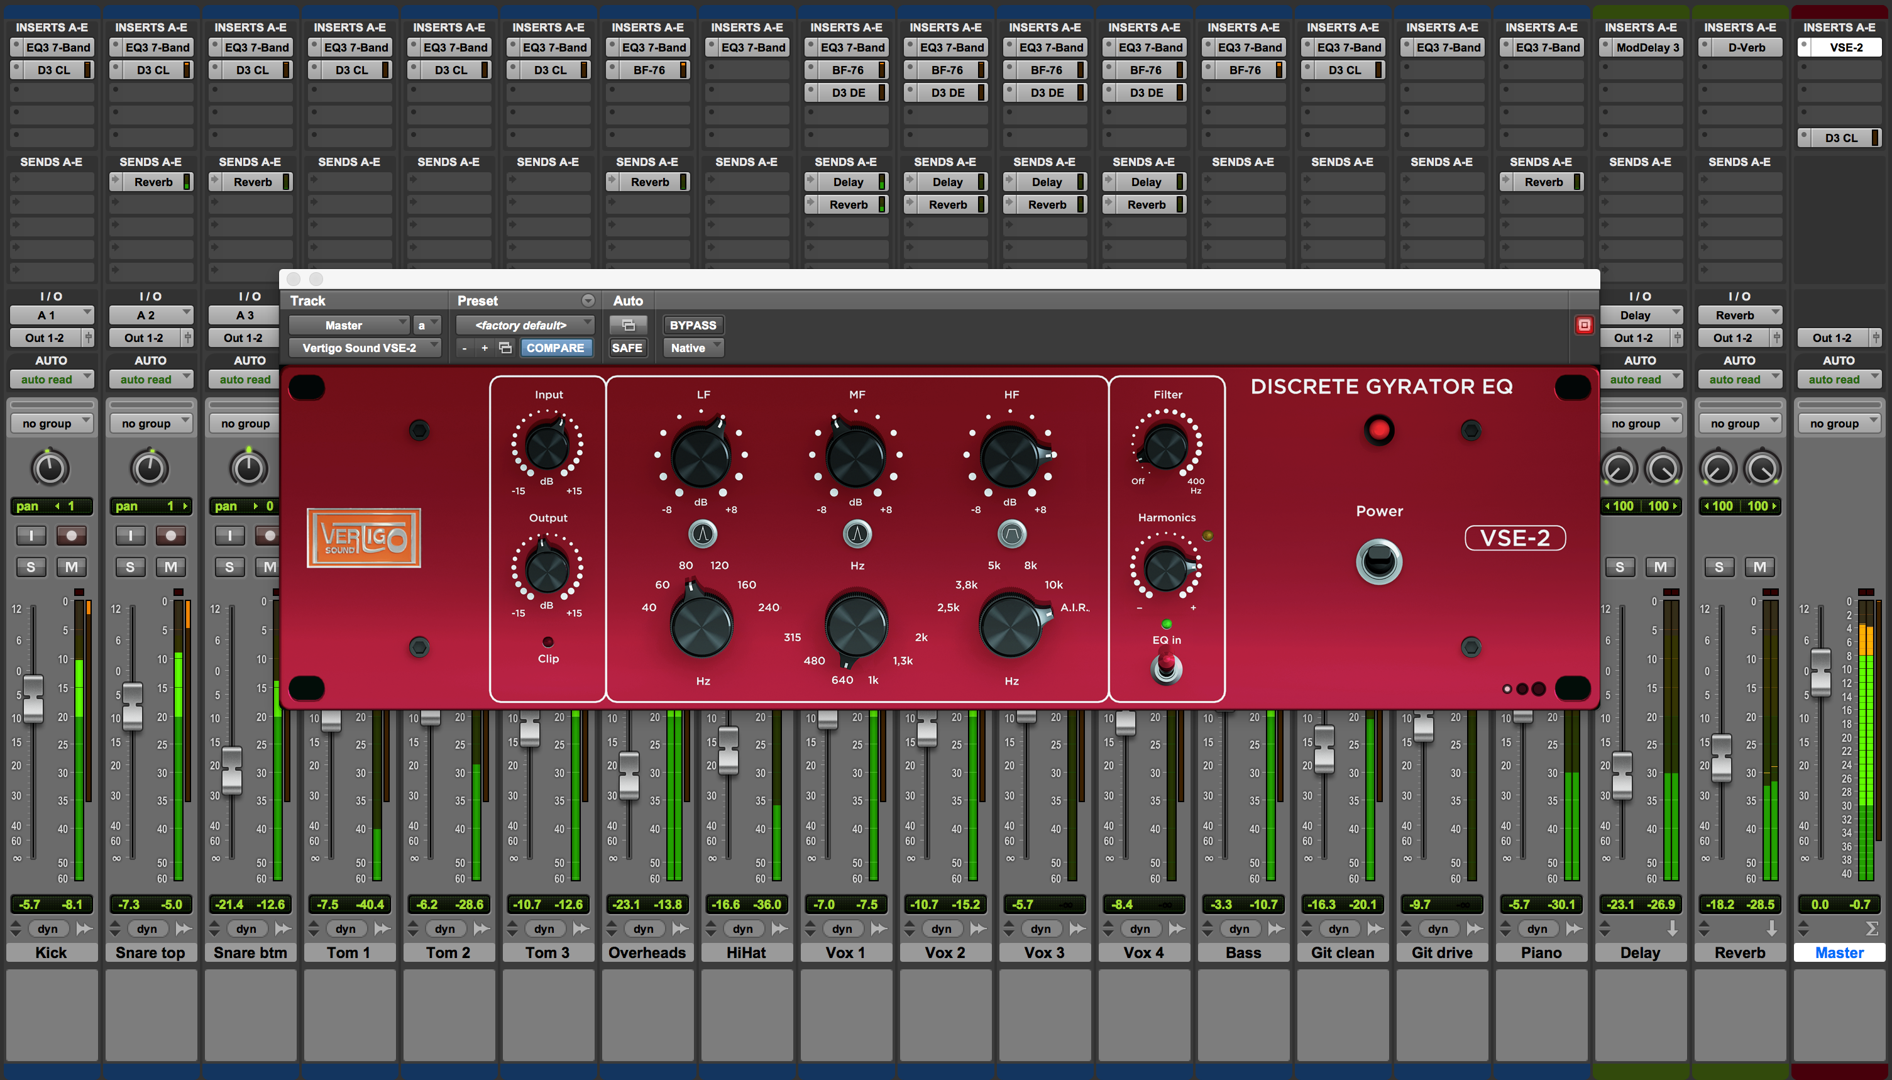Open the Reverb track input selector
1892x1080 pixels.
point(1739,315)
